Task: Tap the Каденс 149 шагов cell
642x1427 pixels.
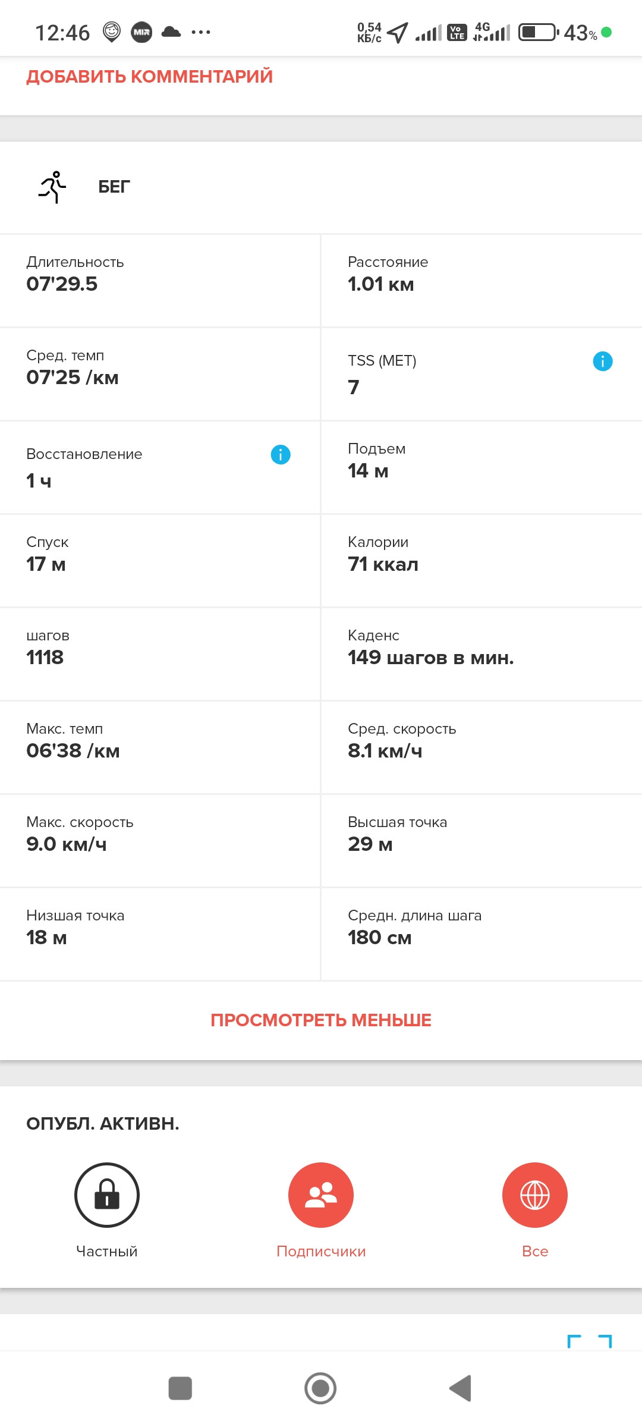Action: (x=482, y=654)
